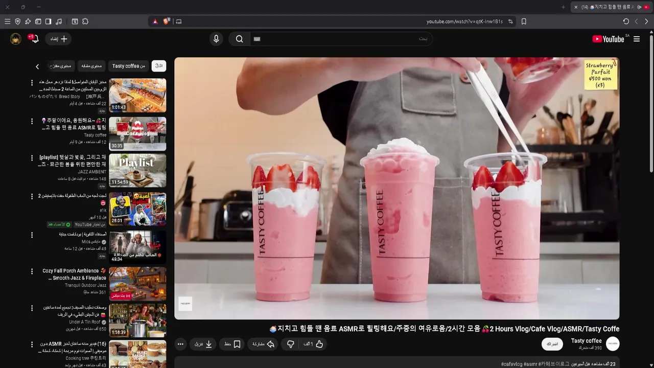Open the Create (إنشاء) button
This screenshot has width=654, height=368.
coord(59,39)
